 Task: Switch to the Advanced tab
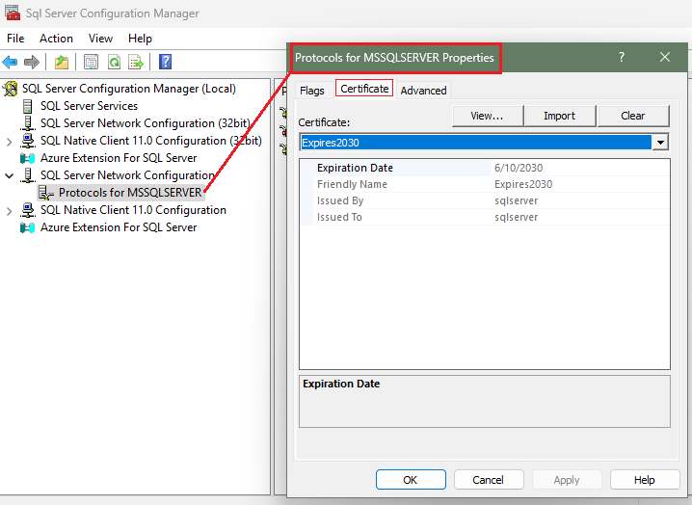point(423,91)
